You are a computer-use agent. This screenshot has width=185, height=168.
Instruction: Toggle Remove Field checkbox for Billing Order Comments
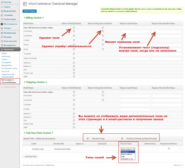74,58
